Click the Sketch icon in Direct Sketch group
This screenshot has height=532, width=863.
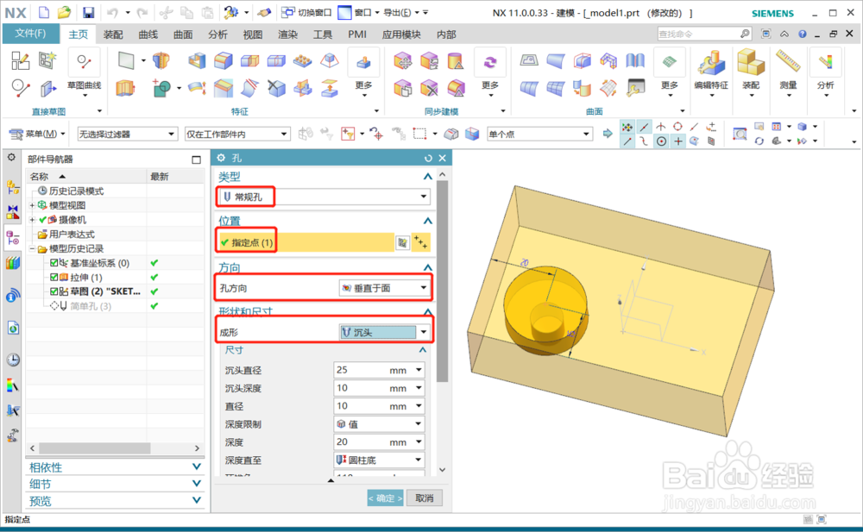[21, 60]
